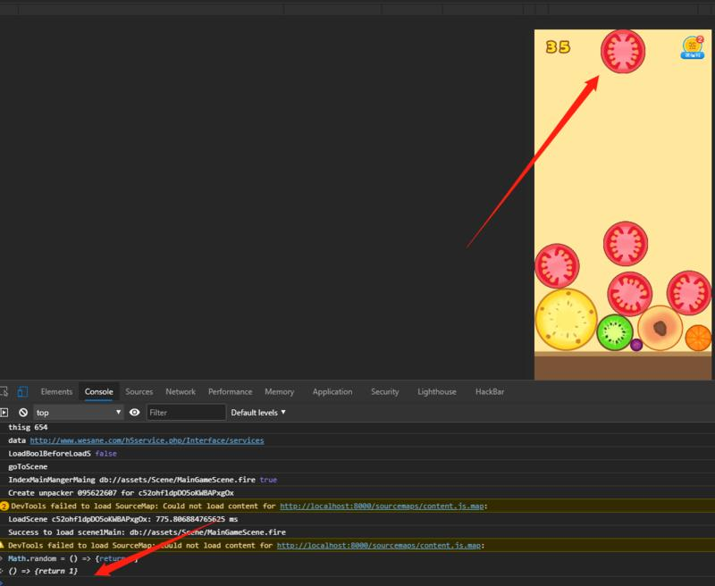
Task: Click the console Filter input field
Action: 186,413
